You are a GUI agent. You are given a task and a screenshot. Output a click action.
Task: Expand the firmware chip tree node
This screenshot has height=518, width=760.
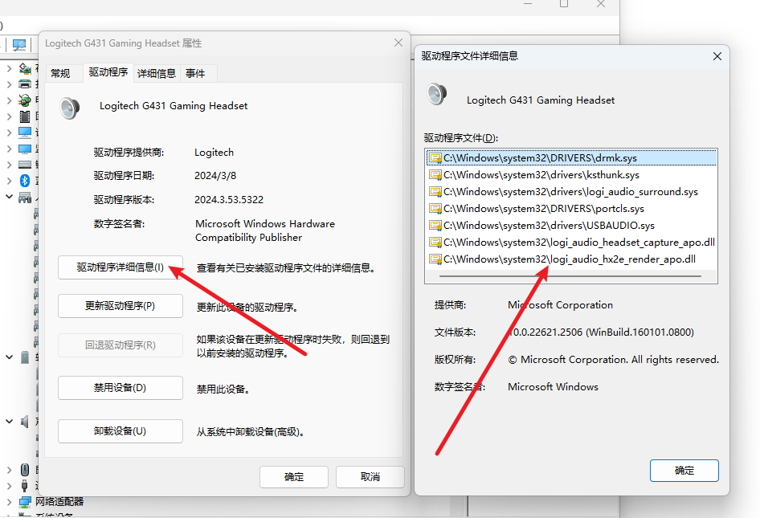point(9,116)
